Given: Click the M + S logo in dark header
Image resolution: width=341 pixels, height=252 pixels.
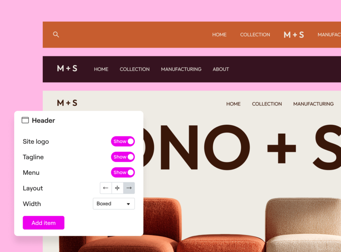Looking at the screenshot, I should point(67,69).
